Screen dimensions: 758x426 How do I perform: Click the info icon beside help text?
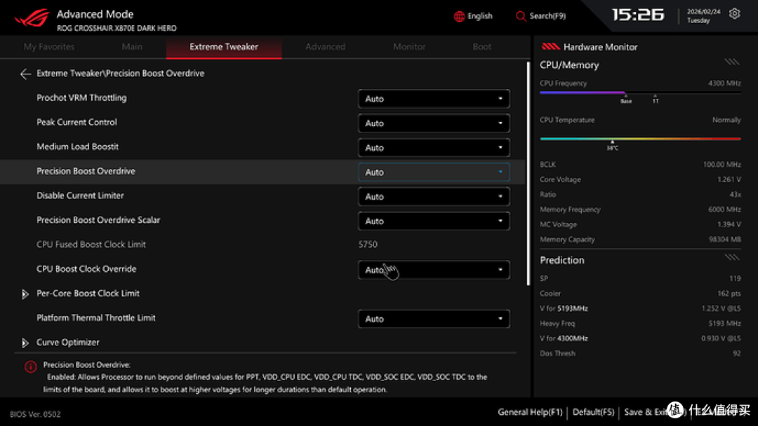coord(30,367)
